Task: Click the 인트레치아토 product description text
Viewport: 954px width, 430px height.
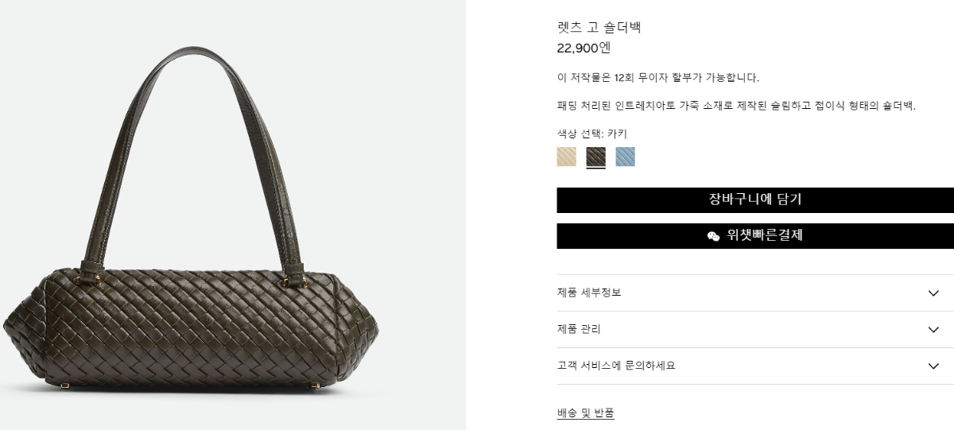Action: [736, 106]
